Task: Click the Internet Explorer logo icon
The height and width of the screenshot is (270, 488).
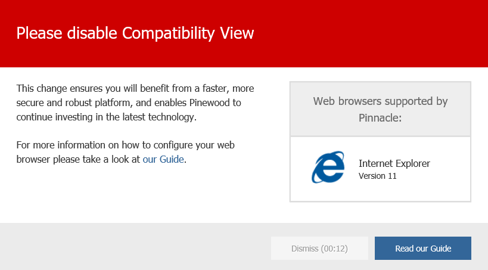Action: 328,167
